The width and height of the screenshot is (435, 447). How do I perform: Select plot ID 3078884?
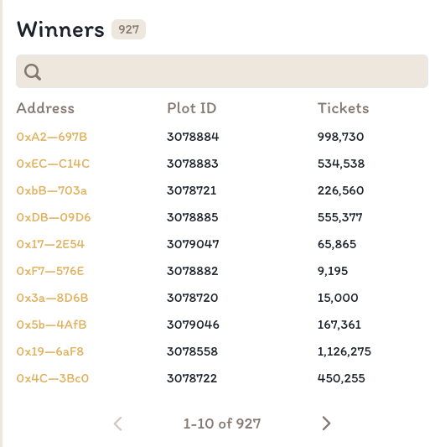(193, 137)
